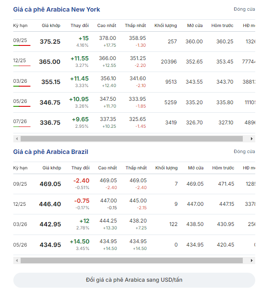Select the 09/25 term in Brazil table
Screen dimensions: 272x292
tap(20, 184)
